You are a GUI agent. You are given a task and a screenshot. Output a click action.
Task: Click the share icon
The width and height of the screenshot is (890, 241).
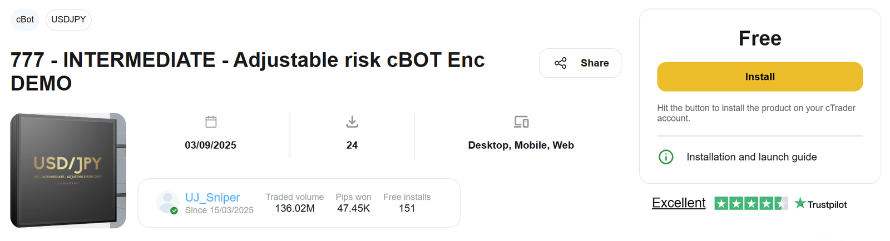560,63
